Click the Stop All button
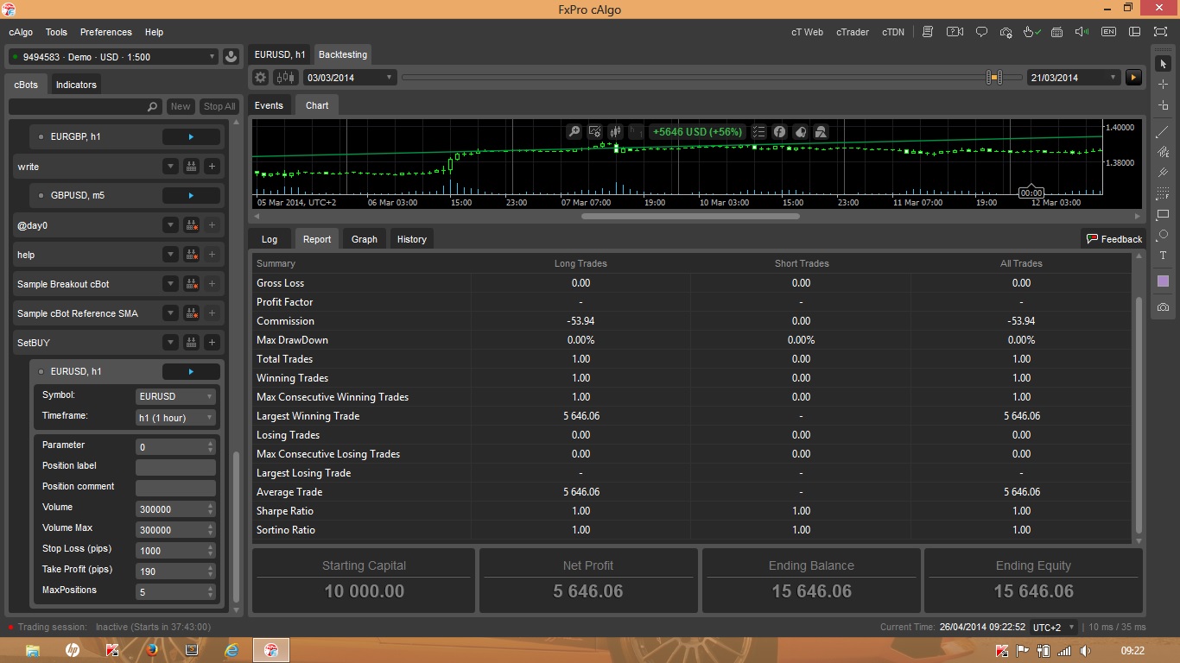 tap(219, 106)
